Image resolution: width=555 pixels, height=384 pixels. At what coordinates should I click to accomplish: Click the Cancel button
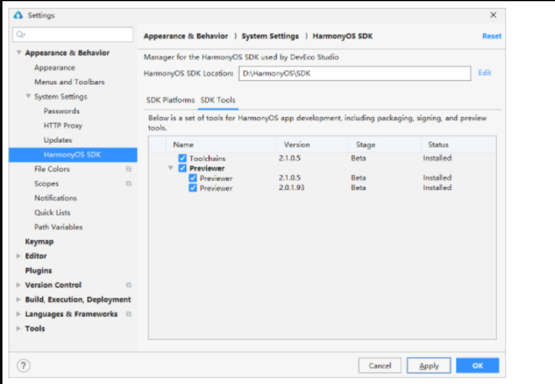click(x=380, y=366)
